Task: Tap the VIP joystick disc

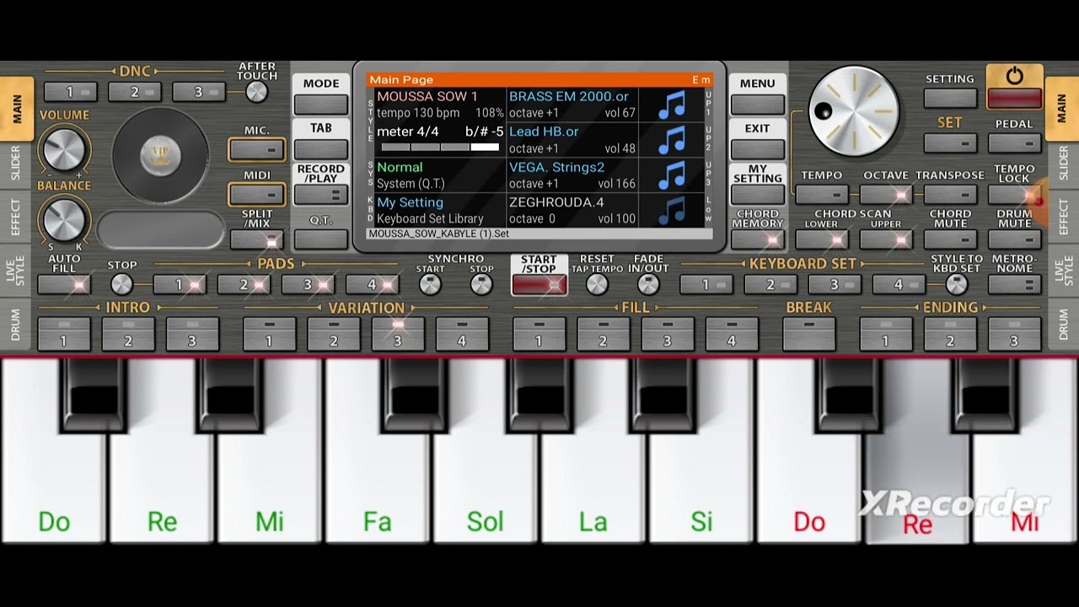Action: click(x=160, y=156)
